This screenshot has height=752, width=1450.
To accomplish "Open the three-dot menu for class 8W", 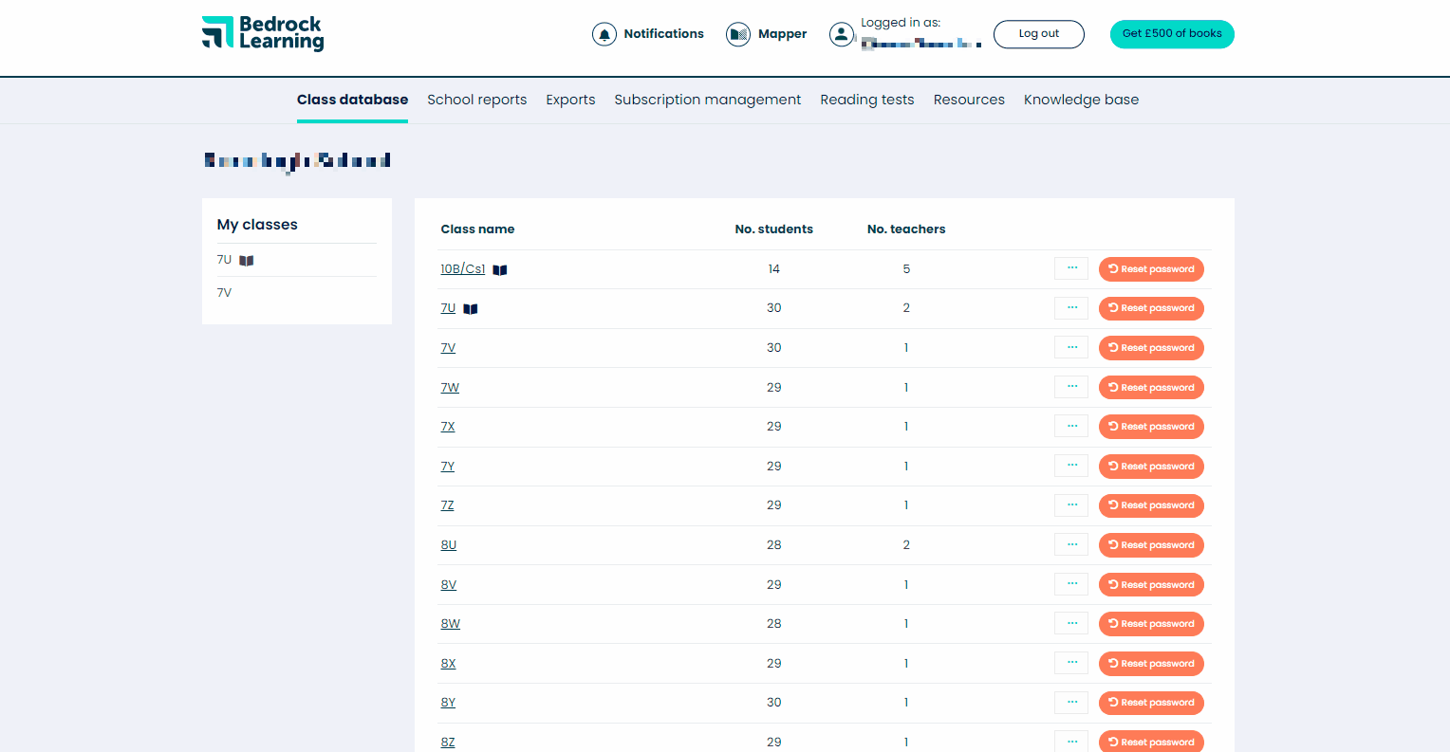I will tap(1071, 624).
